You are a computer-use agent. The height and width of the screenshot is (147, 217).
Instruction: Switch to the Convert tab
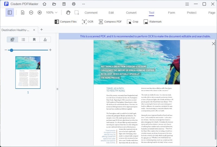coord(131,13)
